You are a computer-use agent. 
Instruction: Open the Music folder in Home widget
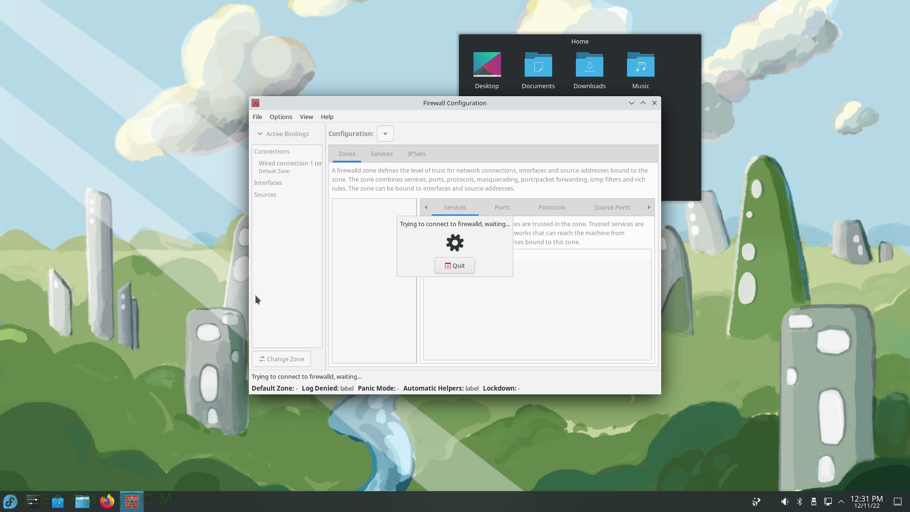[x=640, y=71]
